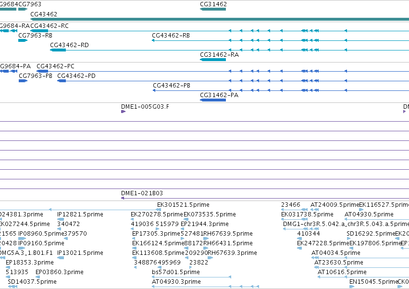Click the CG7963 gene label
Viewport: 409px width, 289px height.
pyautogui.click(x=30, y=4)
